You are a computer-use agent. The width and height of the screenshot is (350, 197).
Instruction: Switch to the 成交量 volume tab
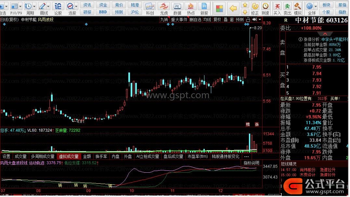tap(20, 157)
